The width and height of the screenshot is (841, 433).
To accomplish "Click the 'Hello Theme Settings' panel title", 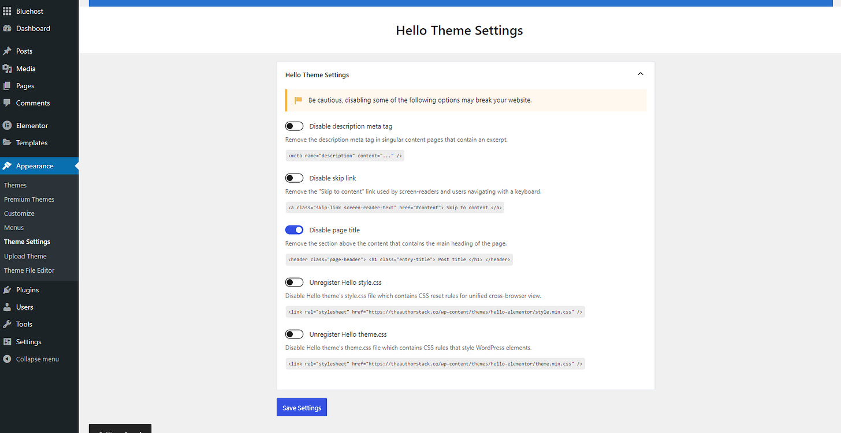I will click(317, 75).
